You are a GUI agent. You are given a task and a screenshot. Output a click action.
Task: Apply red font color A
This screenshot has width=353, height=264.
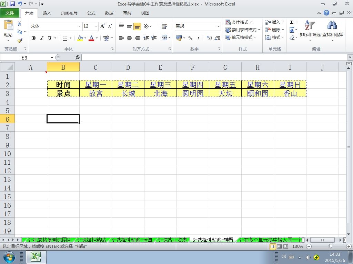point(91,38)
